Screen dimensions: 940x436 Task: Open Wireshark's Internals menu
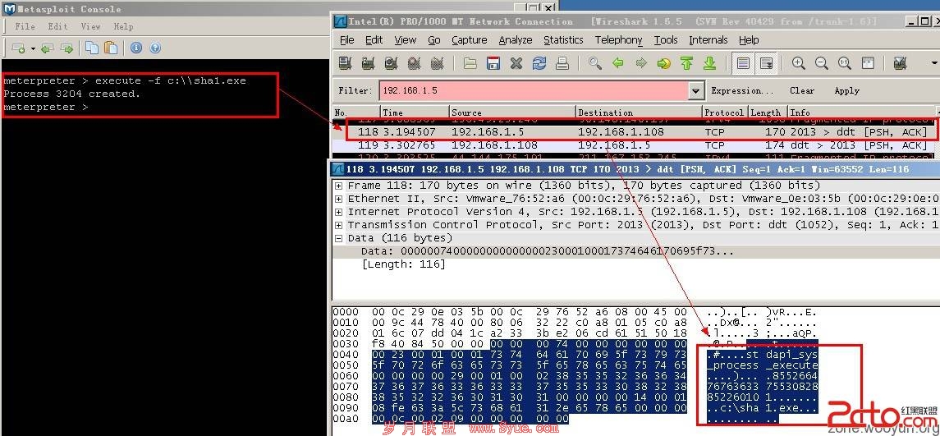pos(708,40)
